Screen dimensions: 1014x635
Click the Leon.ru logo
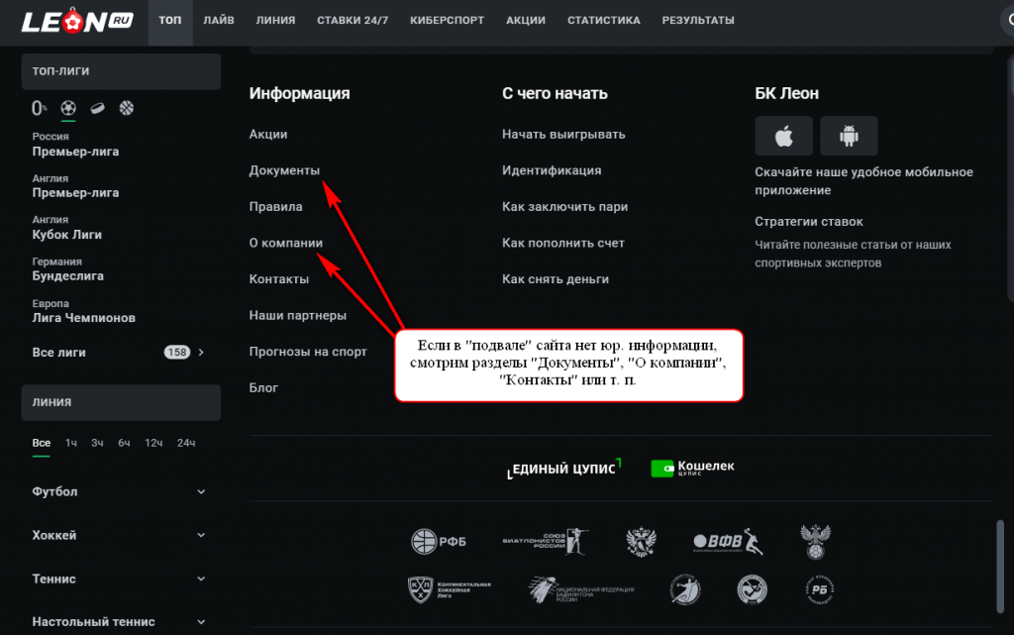click(x=77, y=21)
